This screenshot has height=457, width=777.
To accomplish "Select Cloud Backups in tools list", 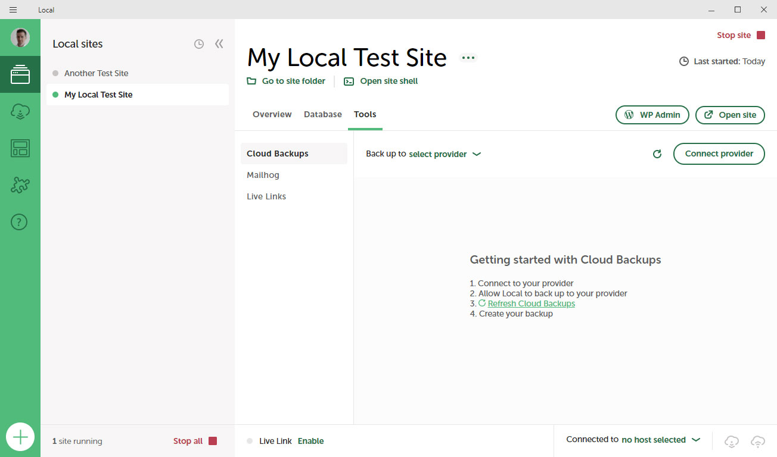I will pyautogui.click(x=294, y=154).
